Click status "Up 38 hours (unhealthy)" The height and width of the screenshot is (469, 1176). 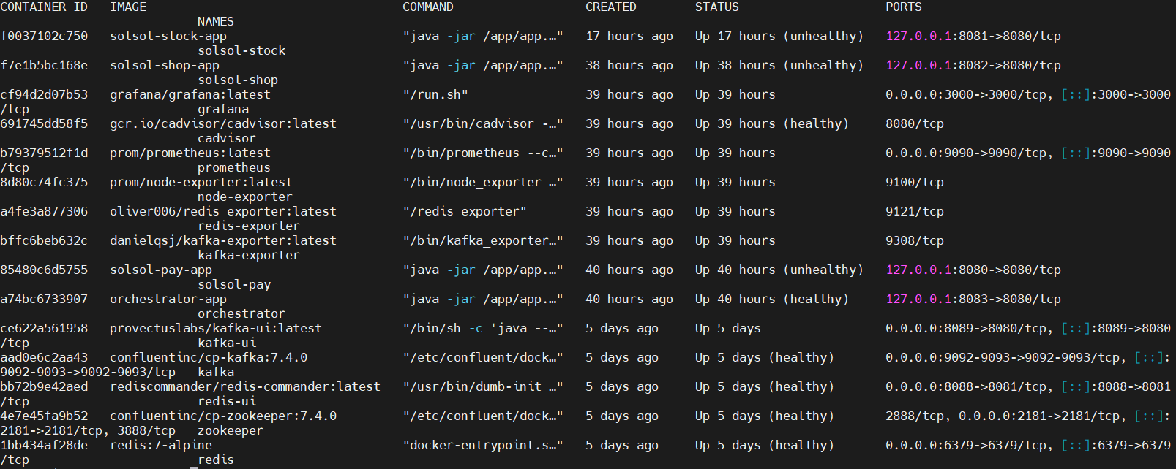779,66
